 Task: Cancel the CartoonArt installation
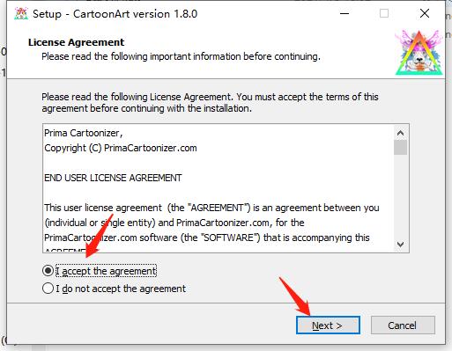(403, 325)
